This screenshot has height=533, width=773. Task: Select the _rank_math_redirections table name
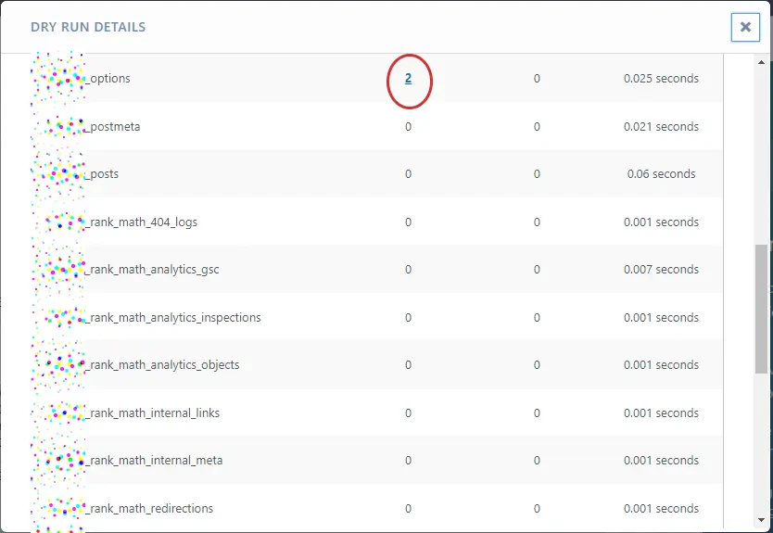[149, 509]
